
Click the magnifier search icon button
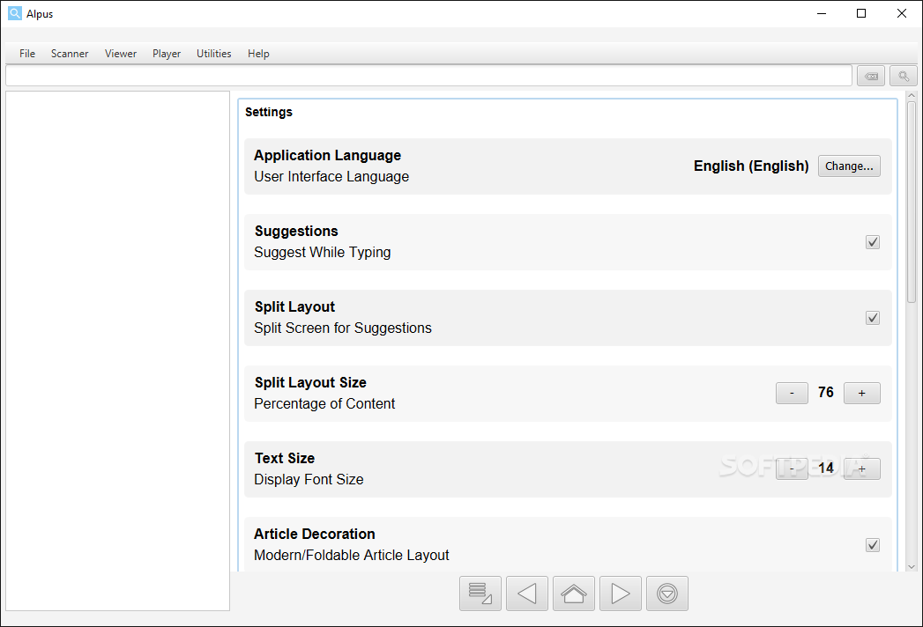(x=904, y=76)
